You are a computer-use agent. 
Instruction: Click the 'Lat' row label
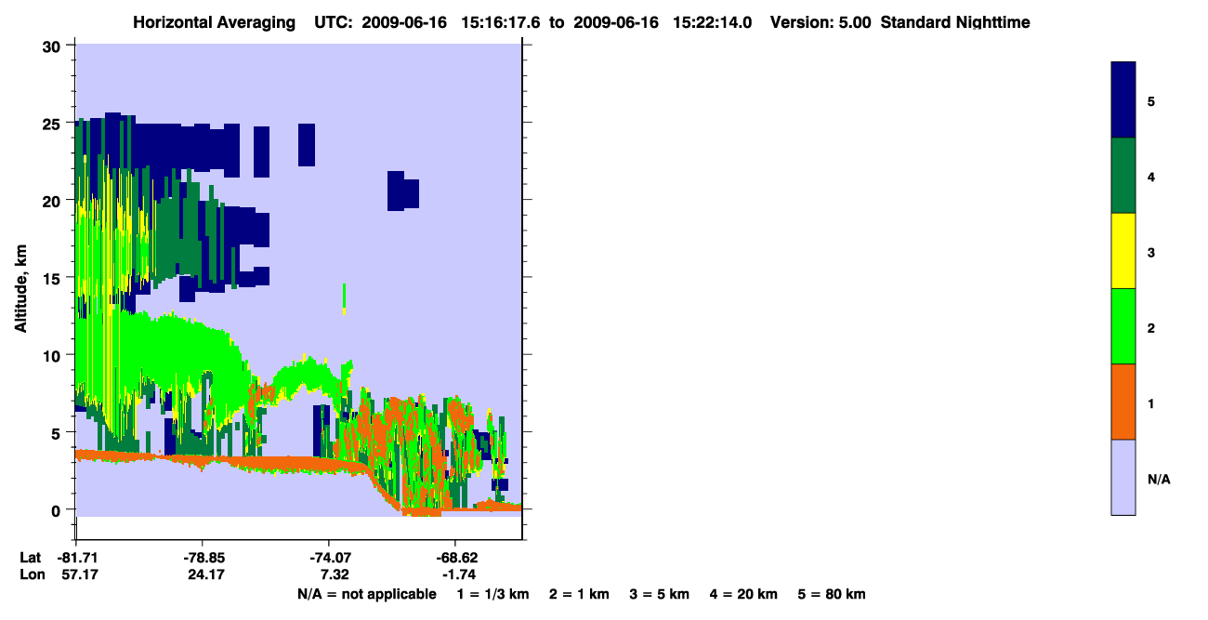tap(31, 558)
